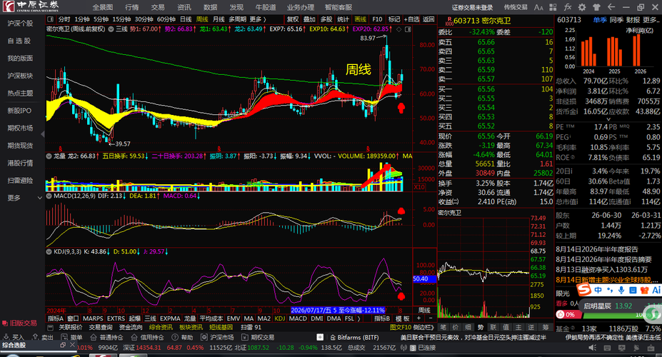Click the 撤单 cancel order icon
Screen dimensions: 662x357
64,337
